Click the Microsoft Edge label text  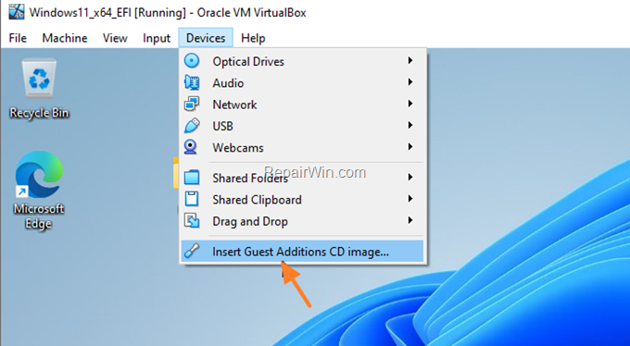(39, 216)
